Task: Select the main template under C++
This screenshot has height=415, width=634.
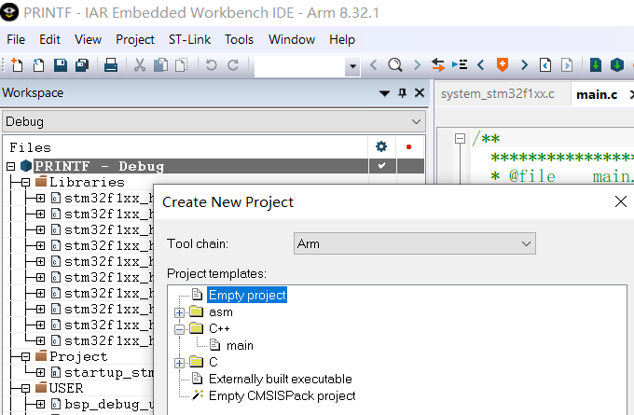Action: 240,346
